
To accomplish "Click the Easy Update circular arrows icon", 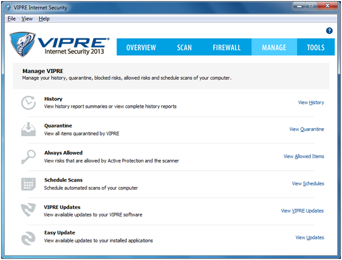I will coord(28,238).
